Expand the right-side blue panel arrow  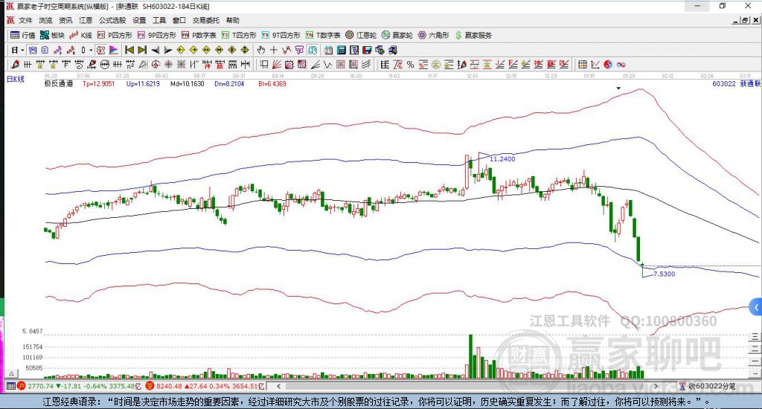756,307
